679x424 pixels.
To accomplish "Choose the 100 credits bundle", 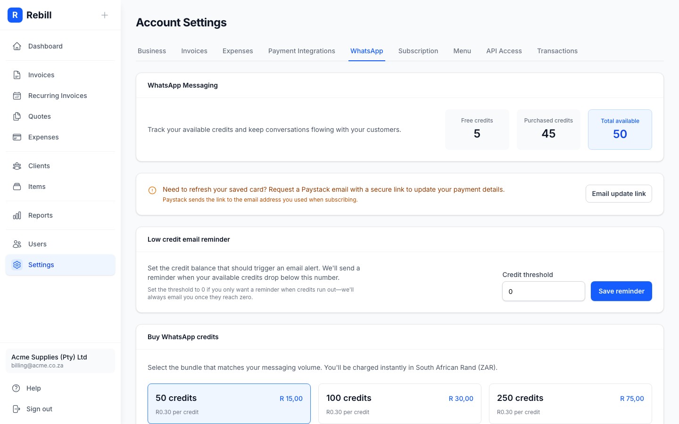I will (x=399, y=404).
